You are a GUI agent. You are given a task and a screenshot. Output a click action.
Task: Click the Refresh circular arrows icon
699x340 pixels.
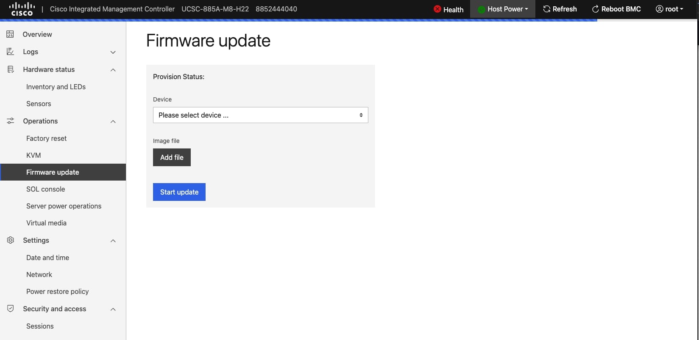coord(547,9)
